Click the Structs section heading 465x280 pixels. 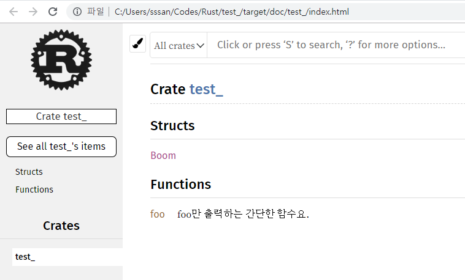point(172,126)
